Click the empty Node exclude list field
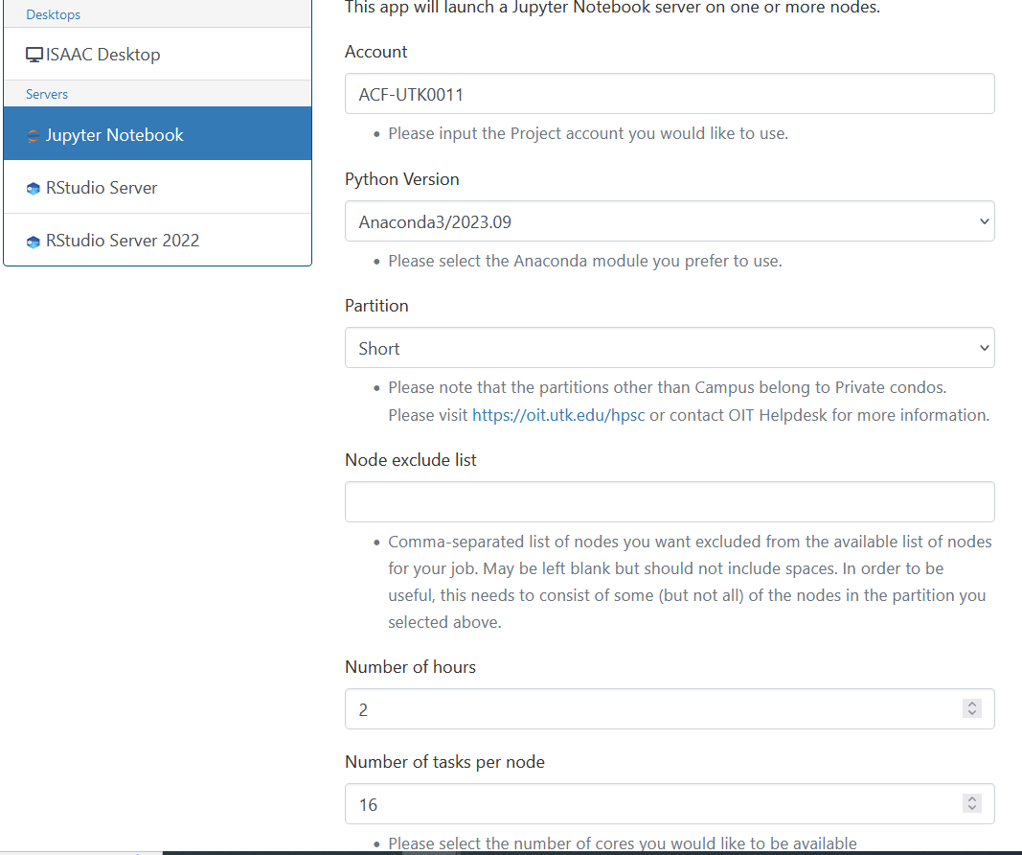The height and width of the screenshot is (855, 1022). coord(670,500)
